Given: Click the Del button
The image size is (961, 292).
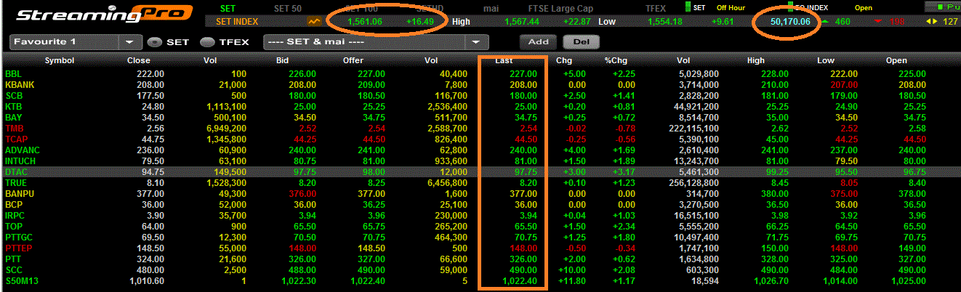Looking at the screenshot, I should 582,42.
